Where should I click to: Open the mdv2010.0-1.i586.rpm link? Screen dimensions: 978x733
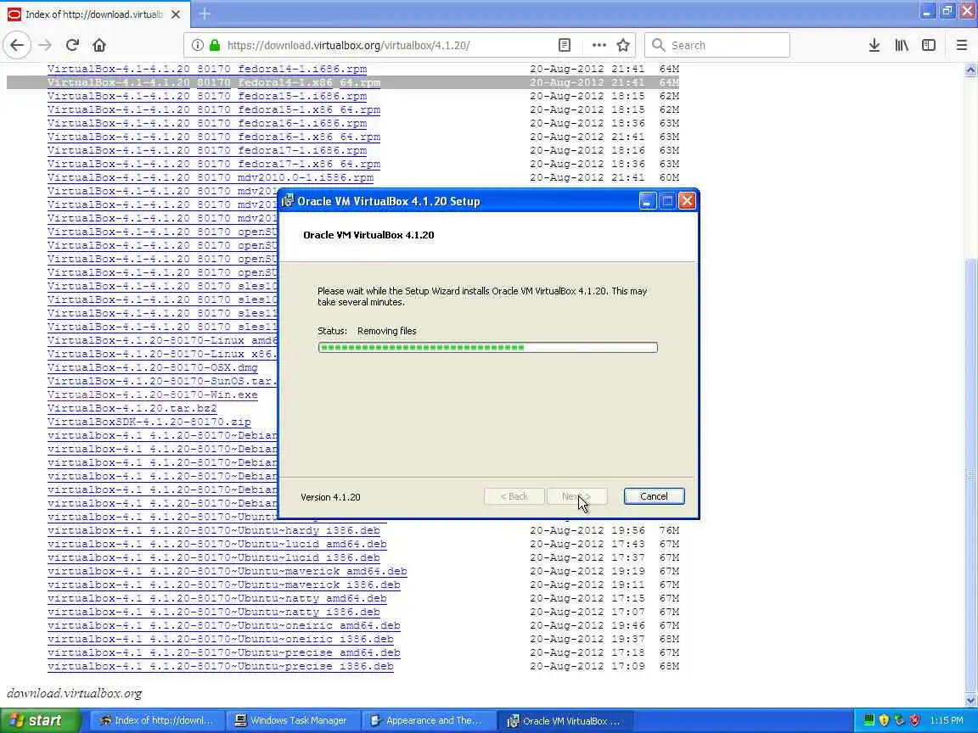pyautogui.click(x=211, y=177)
